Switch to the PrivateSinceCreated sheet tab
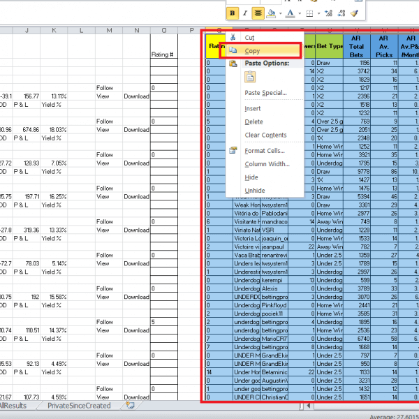Screen dimensions: 419x419 pyautogui.click(x=79, y=405)
